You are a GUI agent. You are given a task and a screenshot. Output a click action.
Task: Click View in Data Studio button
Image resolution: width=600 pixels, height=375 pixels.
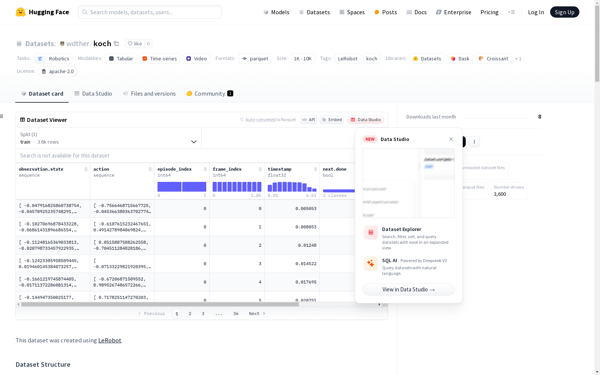pos(409,289)
